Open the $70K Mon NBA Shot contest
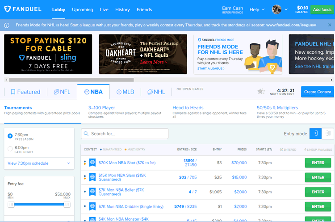This screenshot has height=222, width=335. tap(127, 163)
